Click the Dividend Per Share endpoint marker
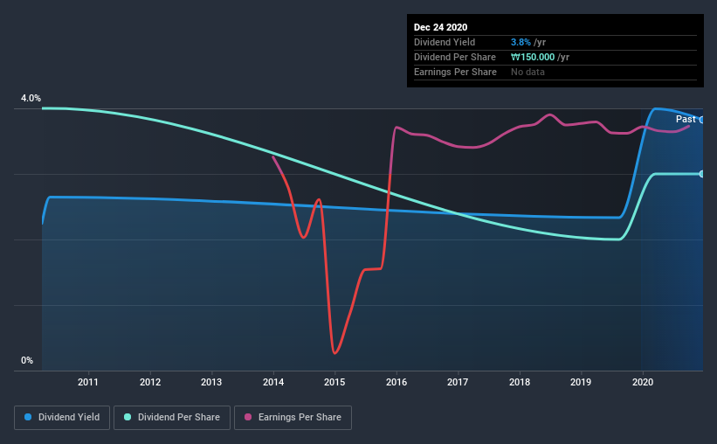Screen dimensions: 717x444 [701, 174]
